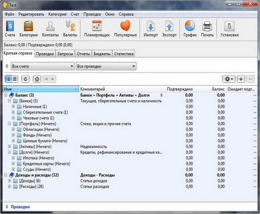The image size is (260, 214).
Task: Collapse the filter panel double-chevron
Action: coord(7,66)
